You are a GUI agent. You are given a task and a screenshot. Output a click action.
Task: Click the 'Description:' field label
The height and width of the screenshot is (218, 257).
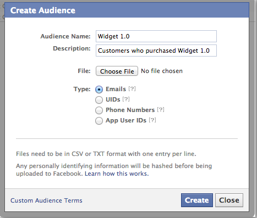72,48
